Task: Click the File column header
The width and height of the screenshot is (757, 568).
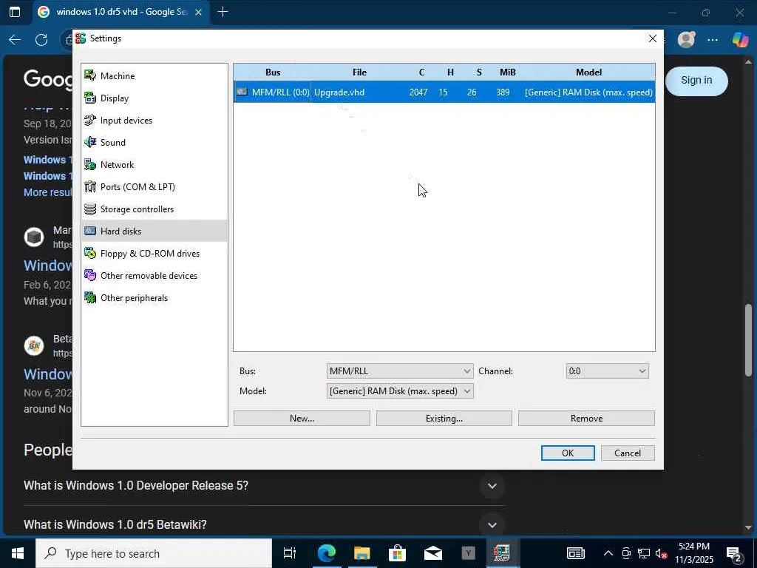Action: (359, 72)
